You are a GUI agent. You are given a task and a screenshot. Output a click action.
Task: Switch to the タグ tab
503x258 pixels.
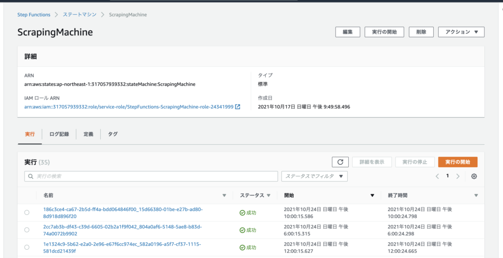tap(112, 134)
